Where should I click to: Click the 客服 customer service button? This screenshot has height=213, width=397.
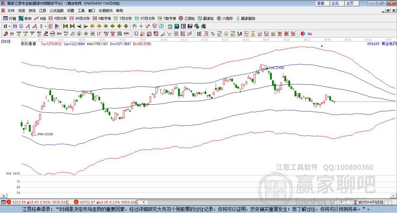(323, 3)
